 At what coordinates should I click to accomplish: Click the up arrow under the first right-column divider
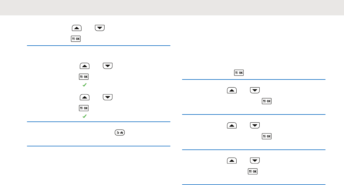point(232,90)
